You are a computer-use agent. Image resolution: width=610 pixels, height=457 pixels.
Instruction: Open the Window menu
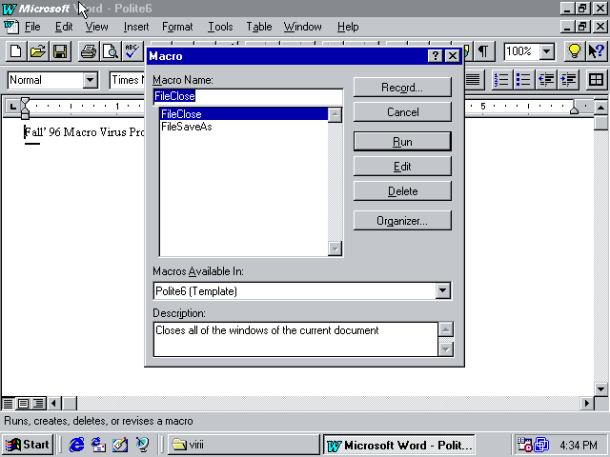(303, 27)
